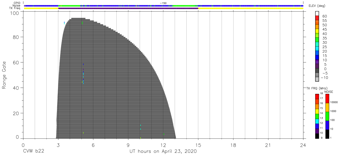Select the cyan 12–13 MHz TX FRQ swatch
Image resolution: width=341 pixels, height=157 pixels.
[317, 121]
